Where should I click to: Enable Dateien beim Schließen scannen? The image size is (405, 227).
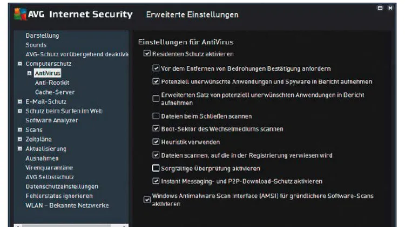point(156,116)
